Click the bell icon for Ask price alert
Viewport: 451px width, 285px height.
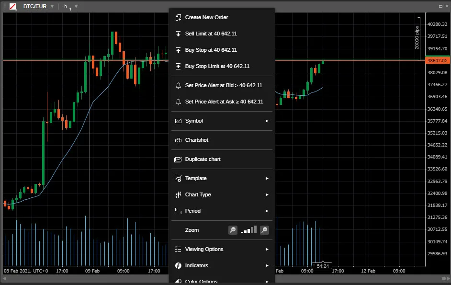[x=178, y=102]
